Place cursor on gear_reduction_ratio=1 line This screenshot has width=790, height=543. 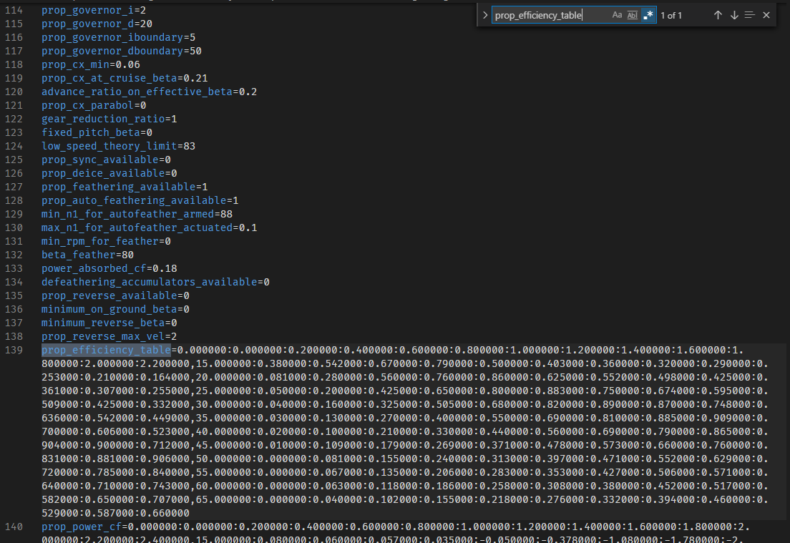(109, 119)
